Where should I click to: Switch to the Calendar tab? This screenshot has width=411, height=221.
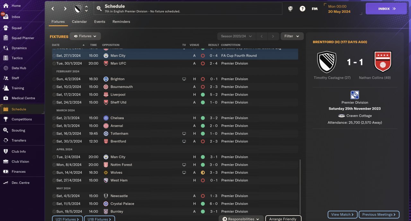click(79, 22)
